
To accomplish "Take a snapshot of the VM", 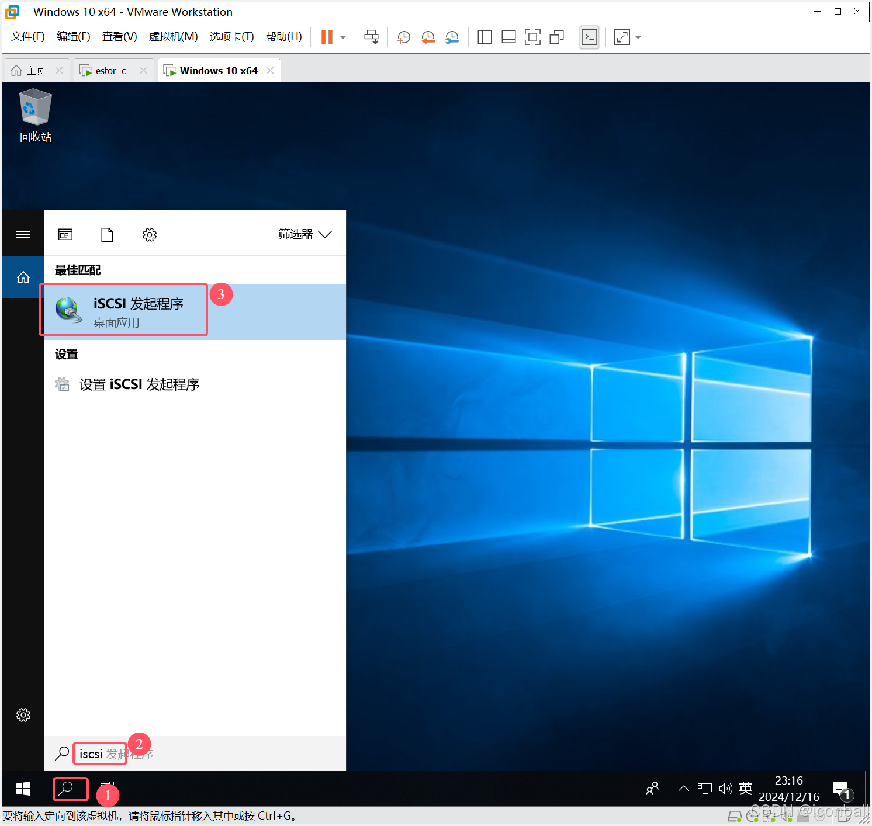I will click(x=403, y=37).
